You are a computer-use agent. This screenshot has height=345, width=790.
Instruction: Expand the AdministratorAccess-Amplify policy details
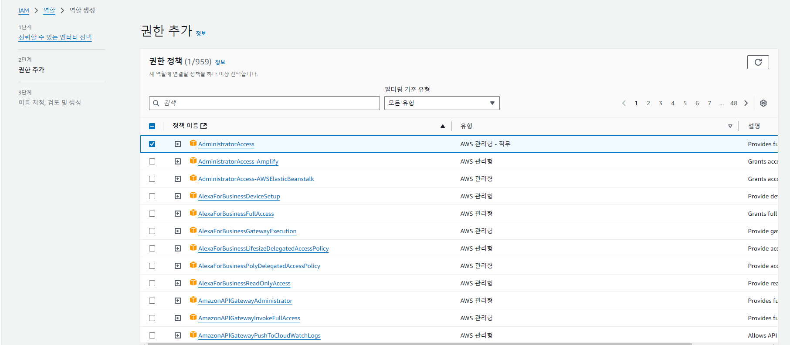click(178, 161)
